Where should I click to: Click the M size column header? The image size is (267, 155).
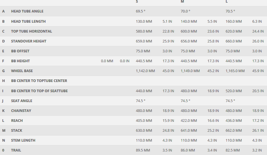click(182, 2)
